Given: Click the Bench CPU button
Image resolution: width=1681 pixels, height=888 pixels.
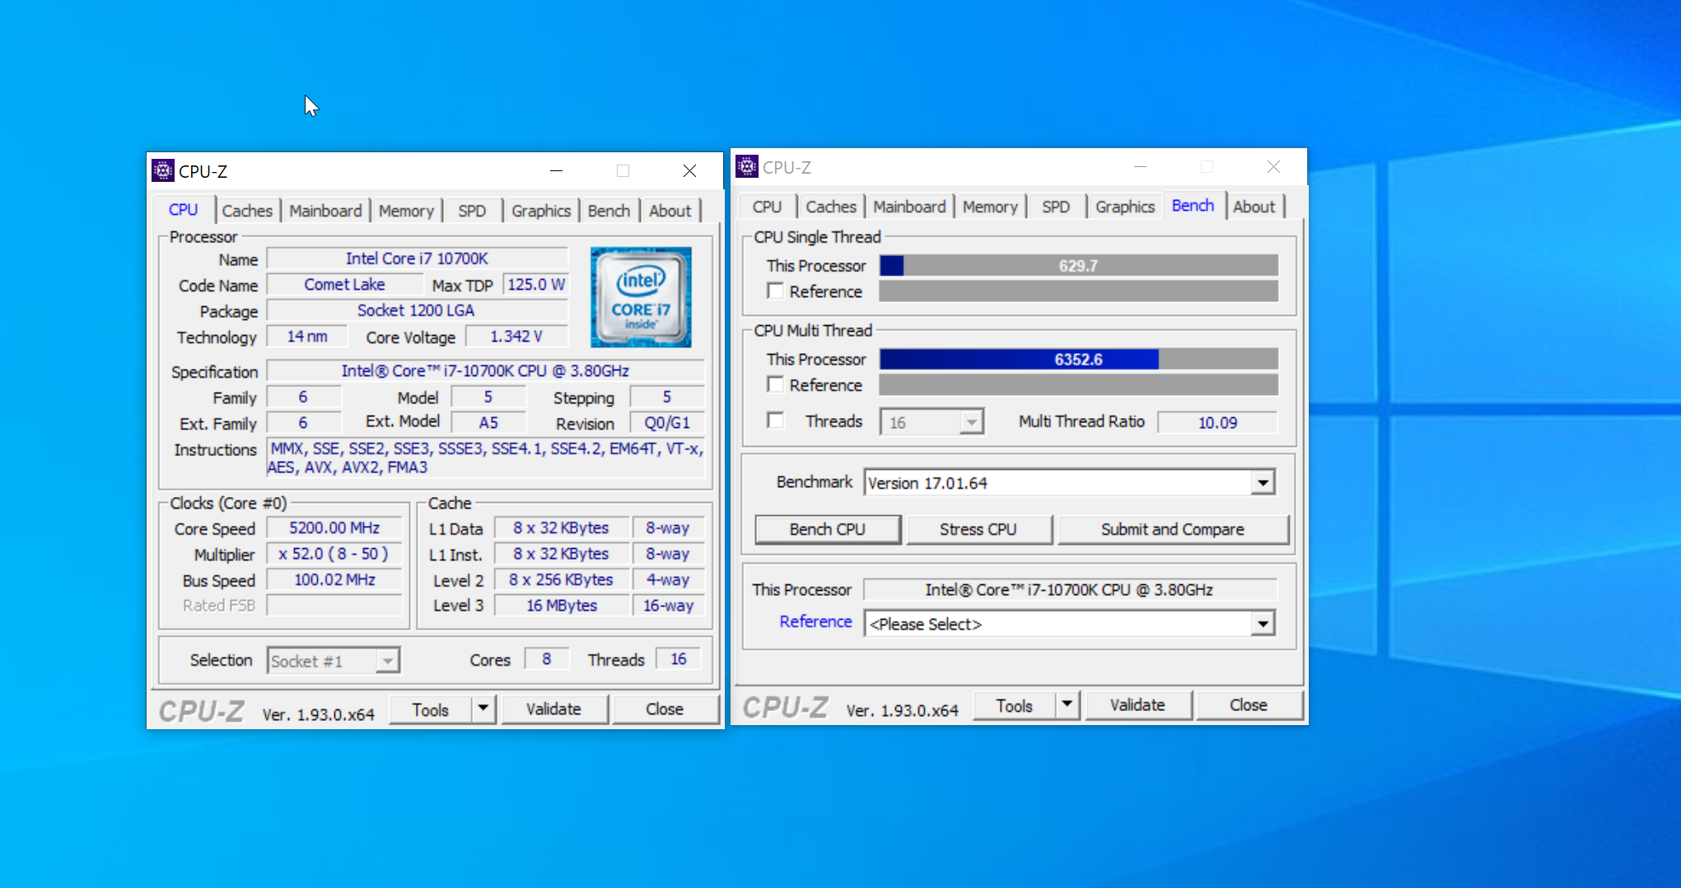Looking at the screenshot, I should [x=827, y=529].
